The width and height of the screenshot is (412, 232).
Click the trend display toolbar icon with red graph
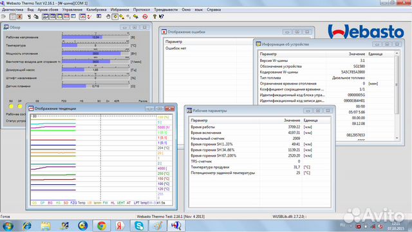[x=67, y=17]
